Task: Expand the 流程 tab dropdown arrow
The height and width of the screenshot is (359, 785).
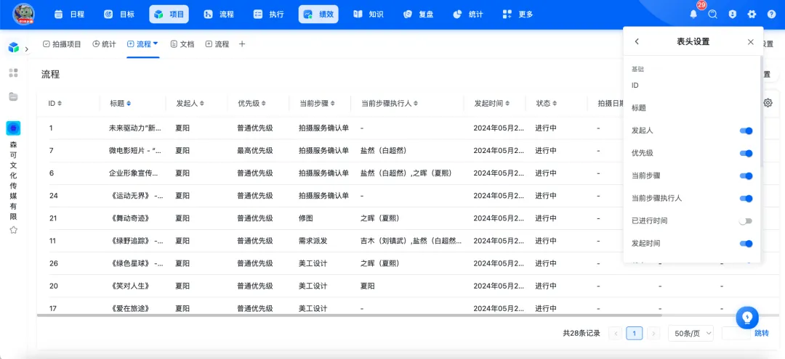Action: pos(156,44)
